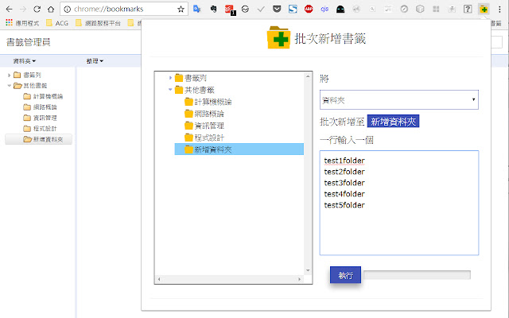Select 資訊管理 in the manager sidebar
Screen dimensions: 509x318
pyautogui.click(x=41, y=118)
